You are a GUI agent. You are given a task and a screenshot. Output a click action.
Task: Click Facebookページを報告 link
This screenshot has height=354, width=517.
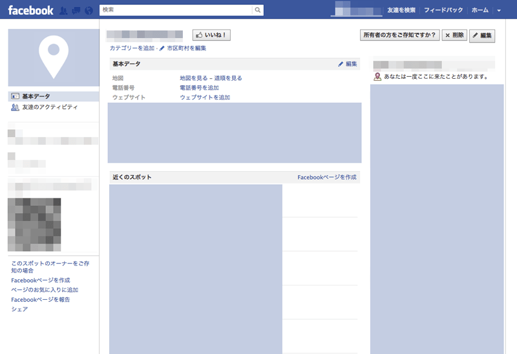(41, 300)
